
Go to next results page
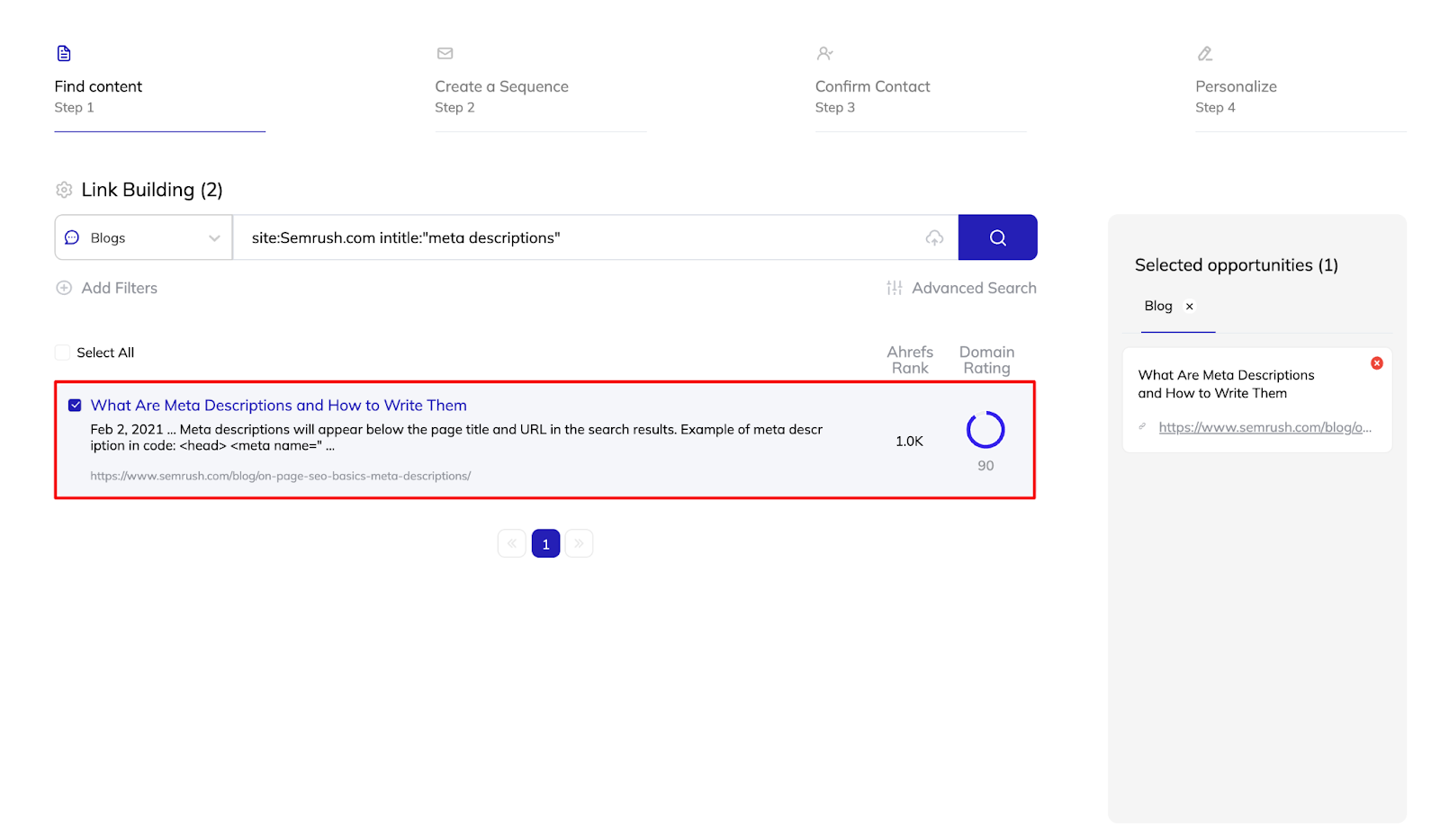tap(579, 543)
